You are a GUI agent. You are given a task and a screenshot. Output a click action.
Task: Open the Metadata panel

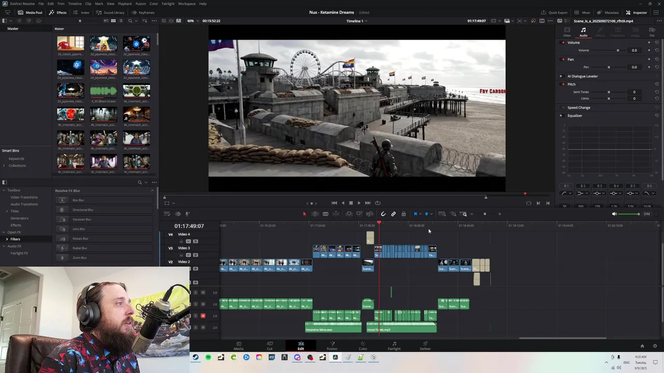pyautogui.click(x=607, y=12)
